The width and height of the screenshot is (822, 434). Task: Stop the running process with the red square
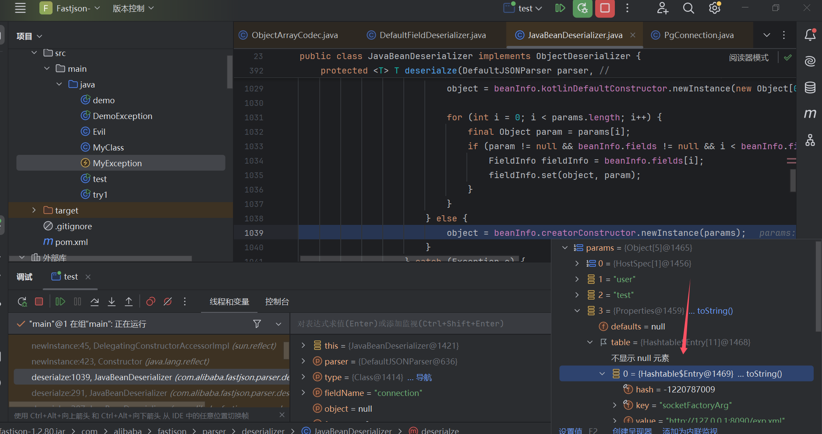[605, 8]
